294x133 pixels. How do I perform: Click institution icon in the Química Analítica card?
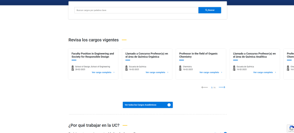coord(234,67)
